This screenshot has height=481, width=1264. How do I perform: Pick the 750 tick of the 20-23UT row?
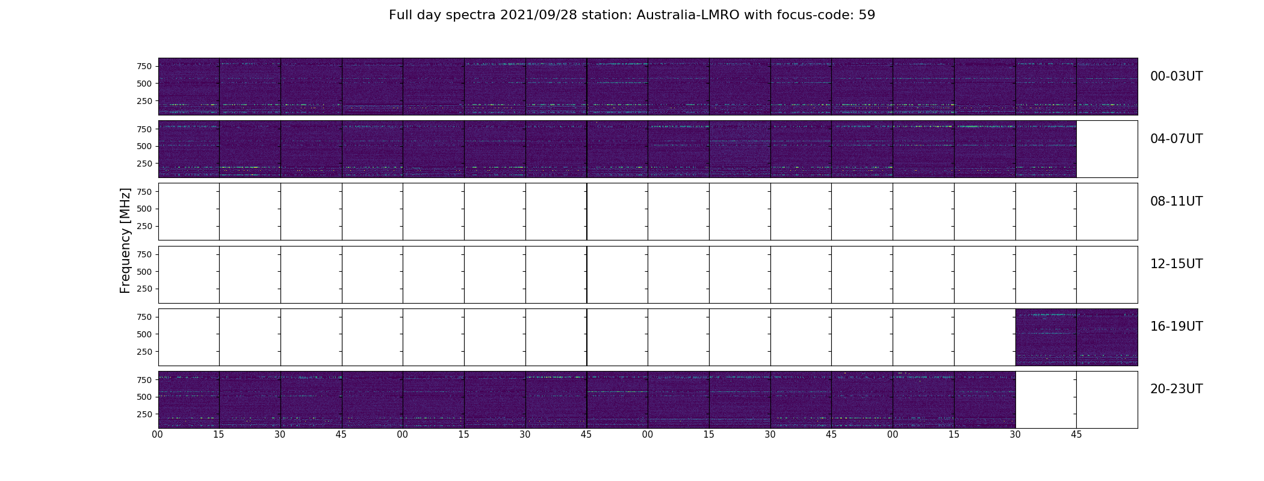click(144, 380)
